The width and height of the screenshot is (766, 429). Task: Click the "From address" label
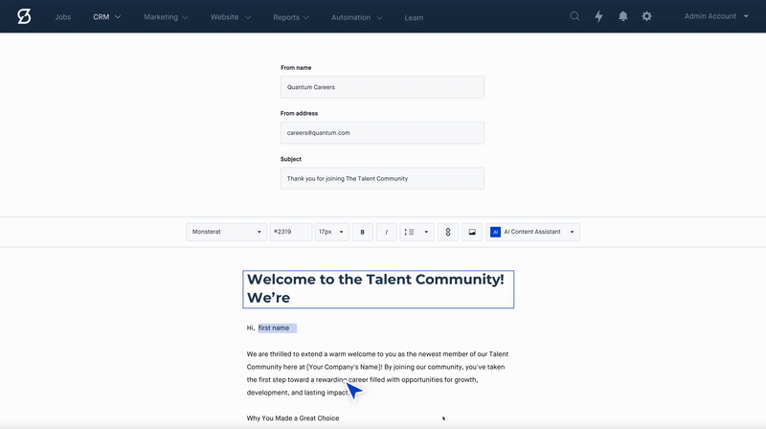pos(299,113)
